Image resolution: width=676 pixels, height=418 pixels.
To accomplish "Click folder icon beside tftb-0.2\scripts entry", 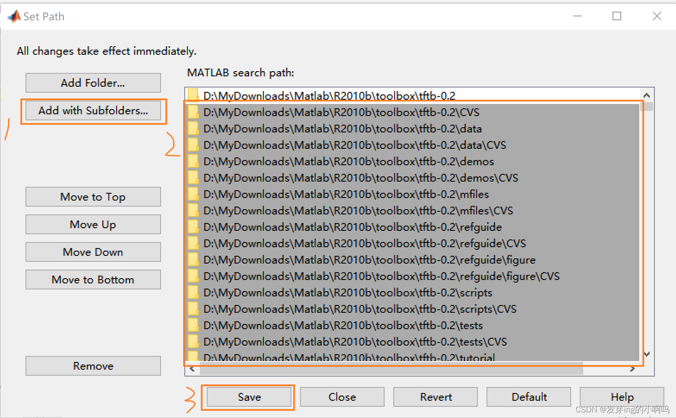I will (x=193, y=292).
